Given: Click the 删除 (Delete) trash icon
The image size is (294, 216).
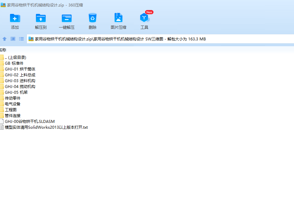Looking at the screenshot, I should (x=92, y=18).
